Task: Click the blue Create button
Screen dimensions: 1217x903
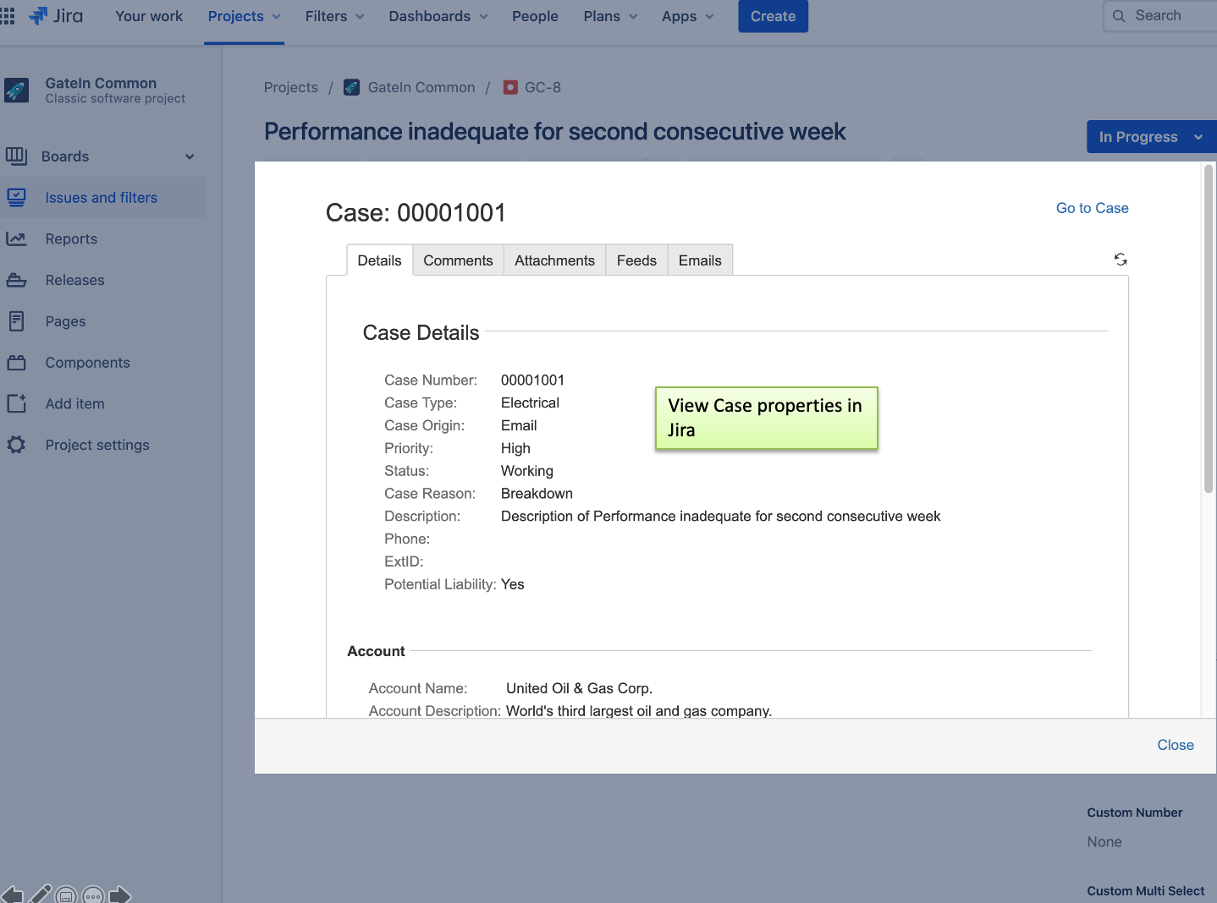Action: (773, 16)
